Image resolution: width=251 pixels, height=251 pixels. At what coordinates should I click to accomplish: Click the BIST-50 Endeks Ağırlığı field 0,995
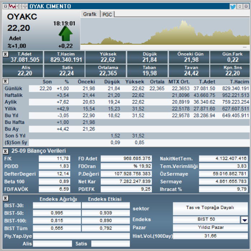point(57,213)
